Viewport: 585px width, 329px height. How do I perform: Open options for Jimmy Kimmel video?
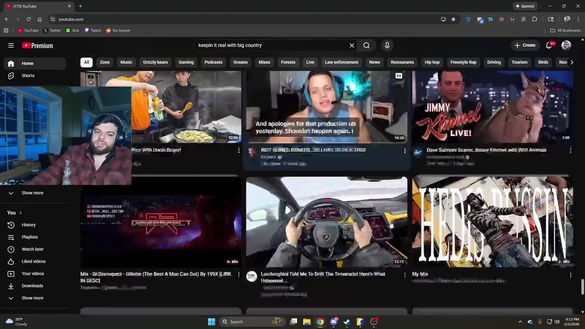(570, 150)
